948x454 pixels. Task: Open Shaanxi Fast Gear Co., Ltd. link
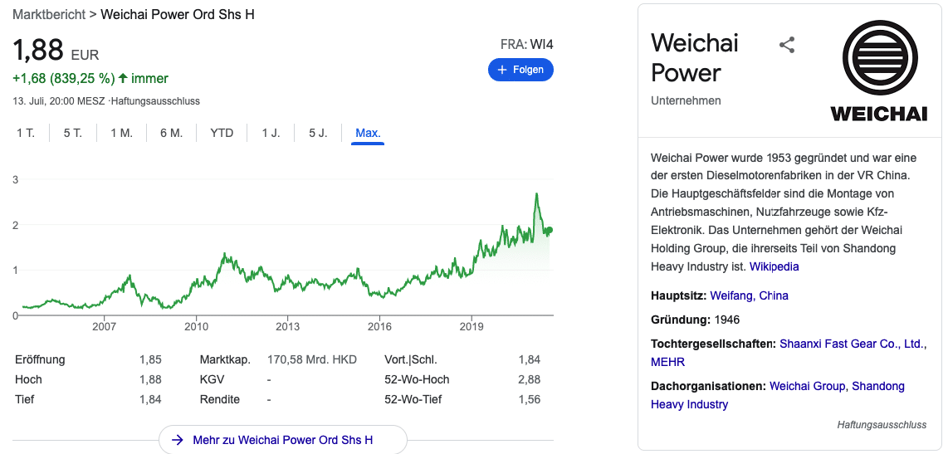click(x=853, y=344)
